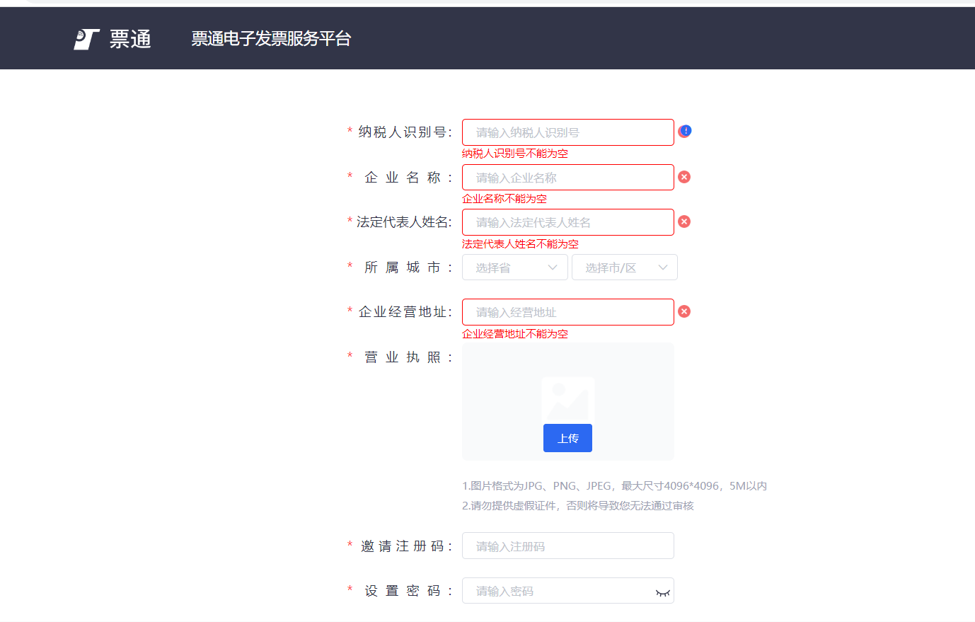Click the info icon beside taxpayer ID field
The image size is (975, 622).
[685, 132]
